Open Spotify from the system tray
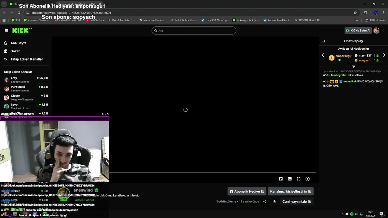This screenshot has width=388, height=218. [x=352, y=214]
